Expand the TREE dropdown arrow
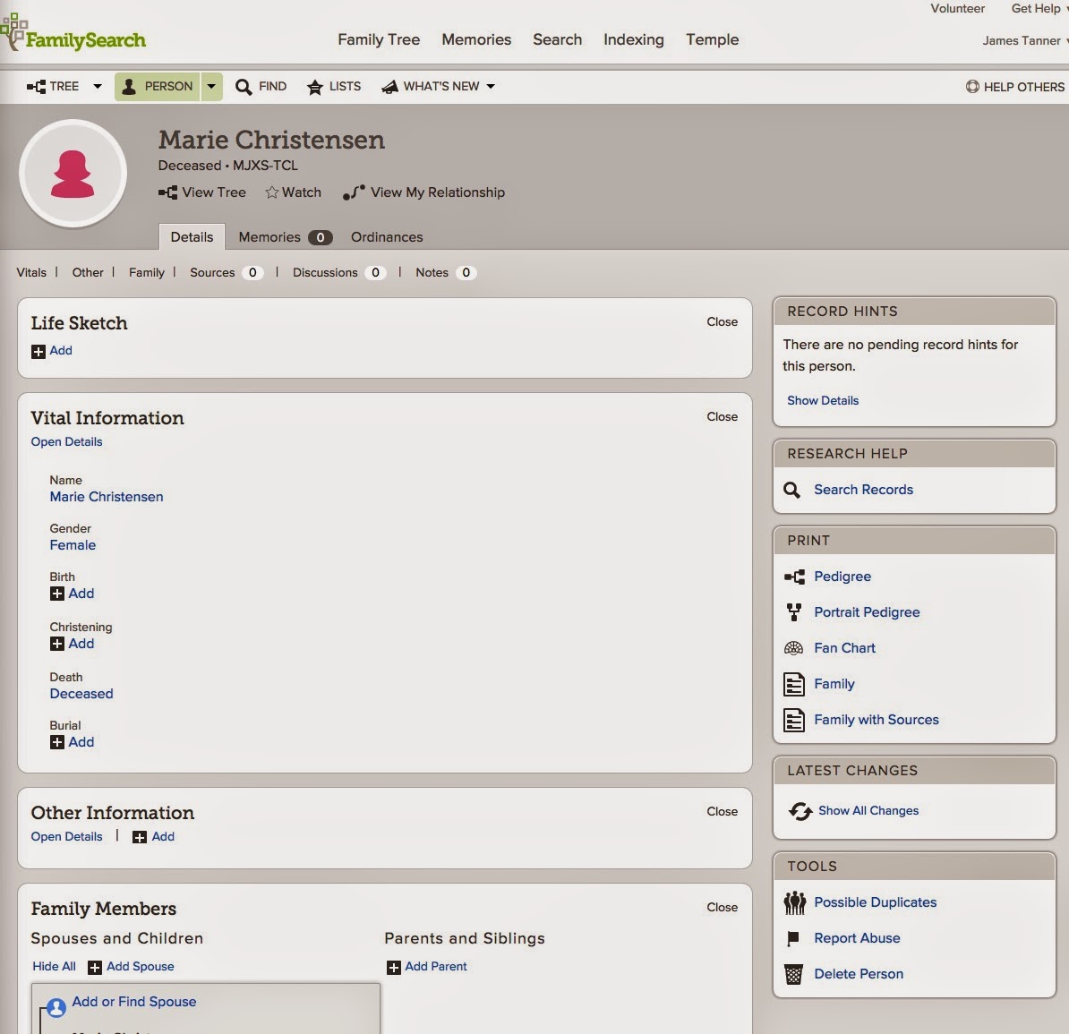Image resolution: width=1069 pixels, height=1034 pixels. 98,87
